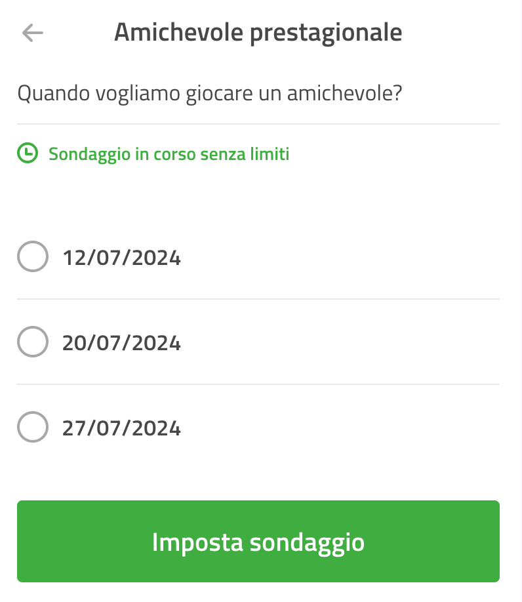Click the question 'Quando vogliamo giocare un amichevole?'
This screenshot has width=522, height=602.
point(210,93)
